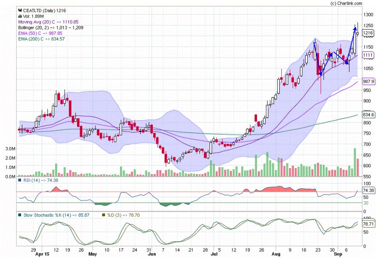Click the 834.6 EMA price tag

point(368,115)
